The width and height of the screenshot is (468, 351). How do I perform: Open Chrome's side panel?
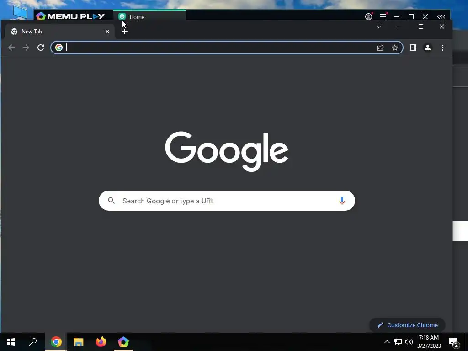(413, 48)
